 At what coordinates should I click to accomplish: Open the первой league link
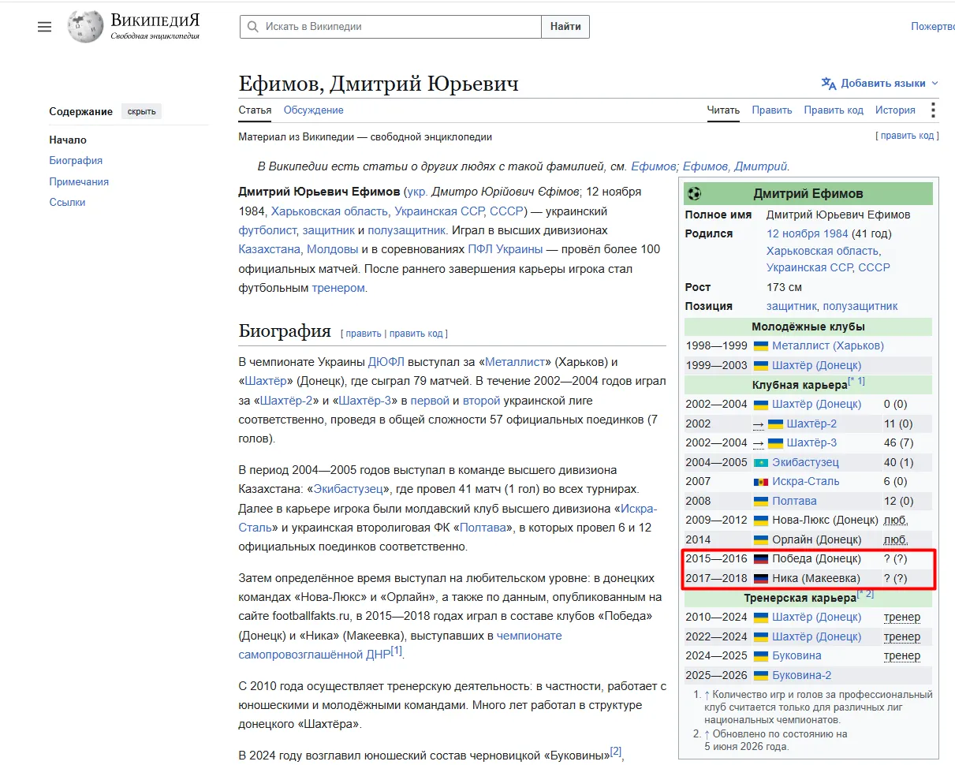pyautogui.click(x=430, y=401)
